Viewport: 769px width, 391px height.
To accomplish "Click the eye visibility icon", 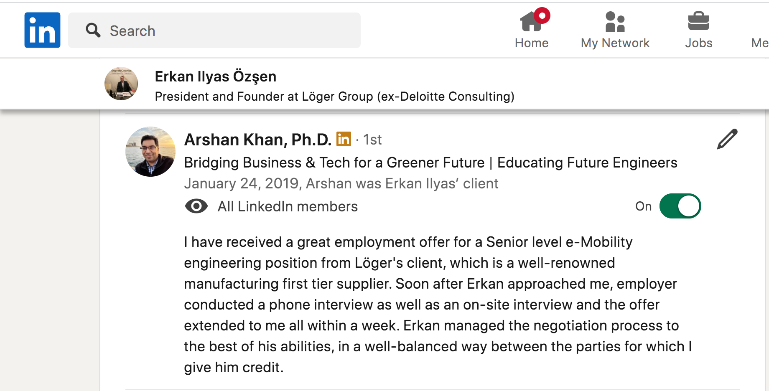I will tap(196, 206).
